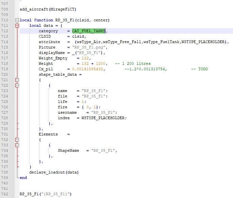
Task: Click the ShapeName key on line 734
Action: click(x=68, y=151)
